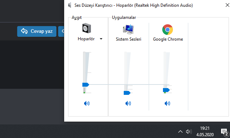Mute Sistem Sesleri sounds
Screen dimensions: 230x138
(x=128, y=103)
